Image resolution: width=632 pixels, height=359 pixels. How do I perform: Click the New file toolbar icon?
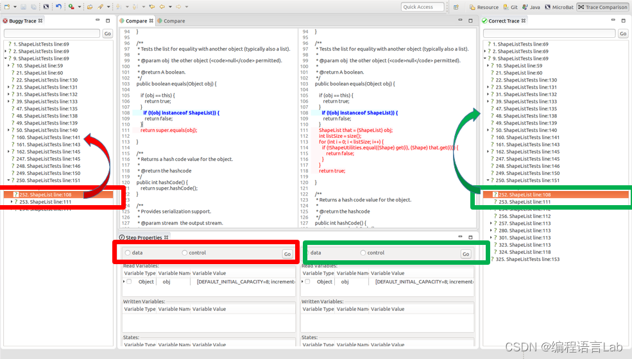7,7
